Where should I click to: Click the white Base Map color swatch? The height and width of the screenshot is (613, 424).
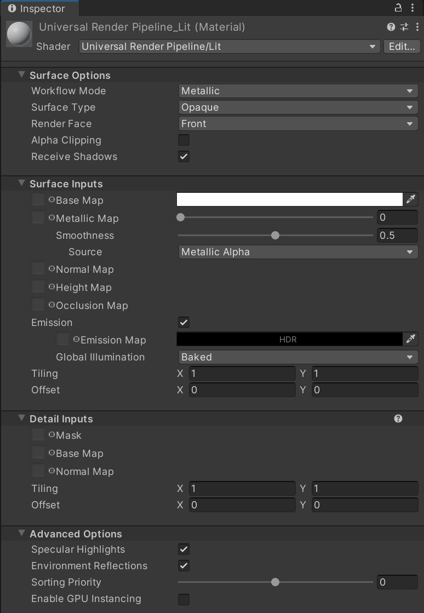tap(290, 199)
